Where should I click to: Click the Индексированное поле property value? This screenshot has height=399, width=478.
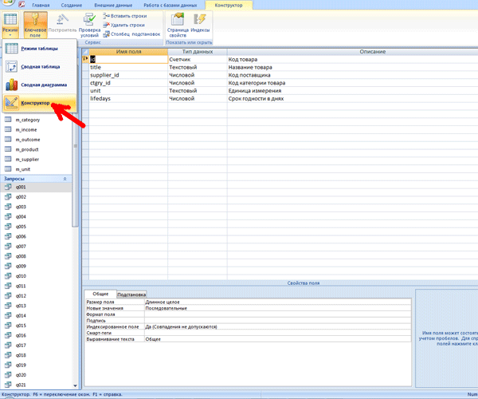click(x=278, y=326)
